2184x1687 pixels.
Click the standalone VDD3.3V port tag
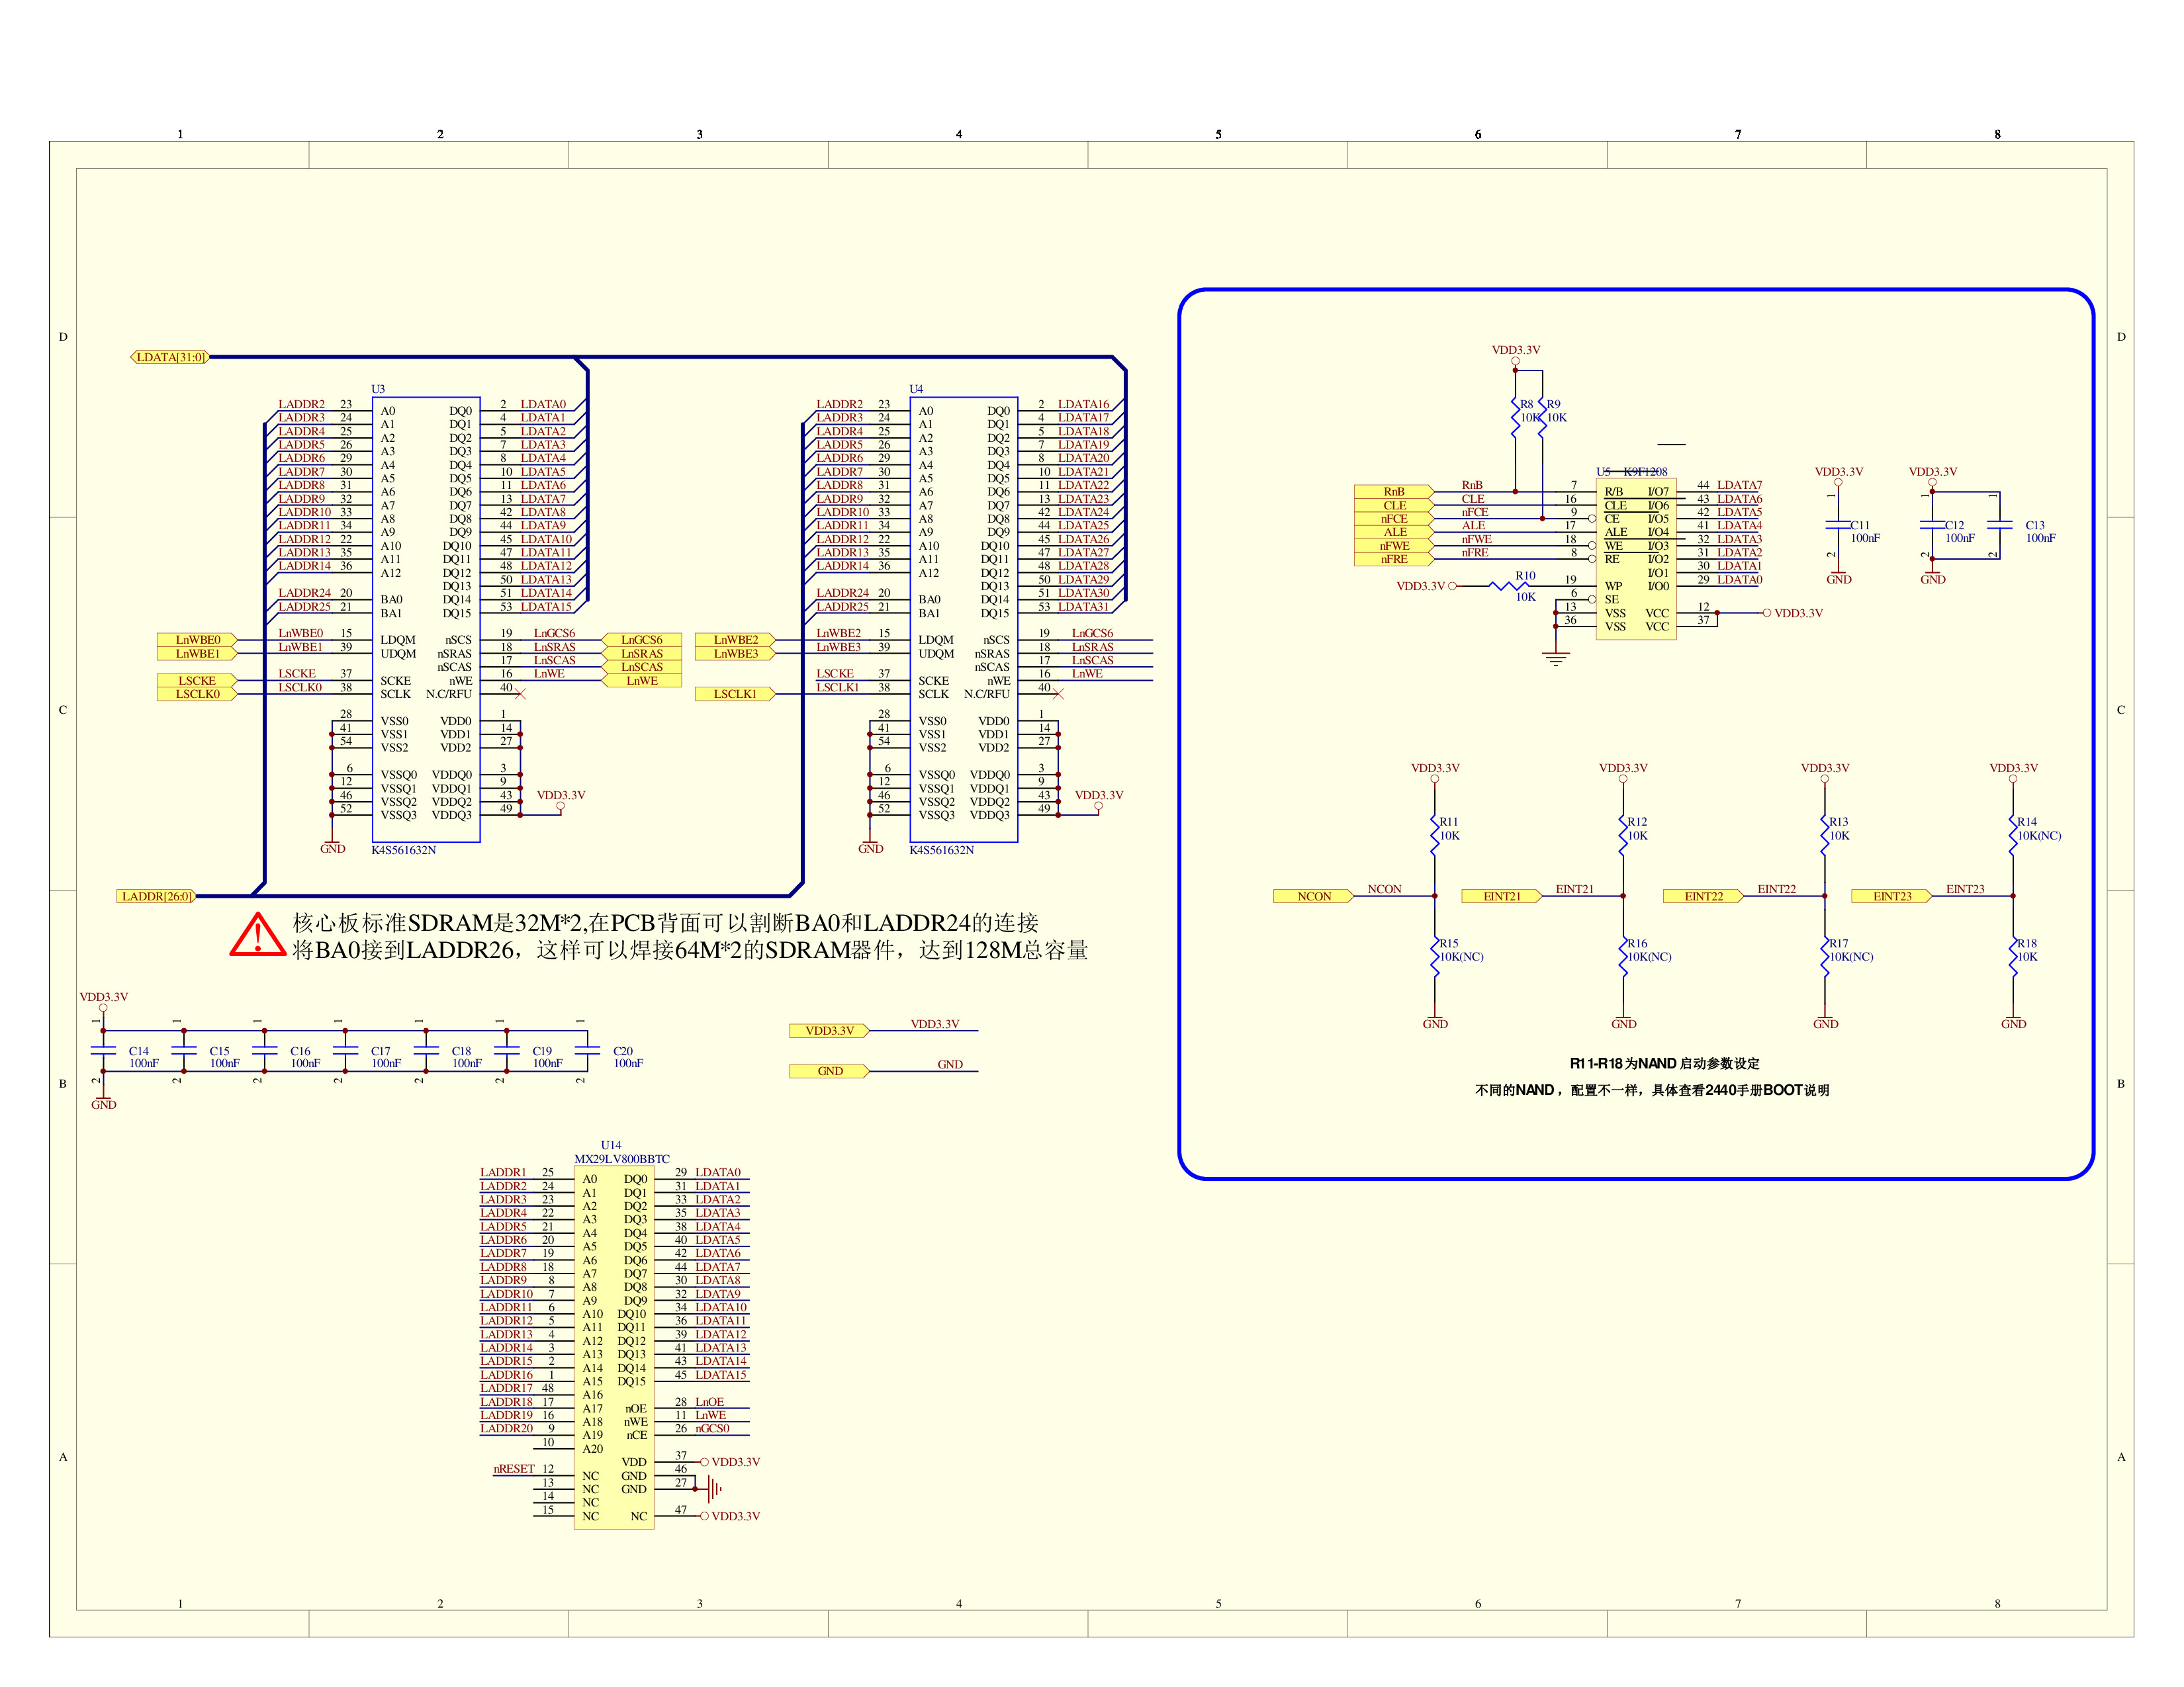(829, 1030)
